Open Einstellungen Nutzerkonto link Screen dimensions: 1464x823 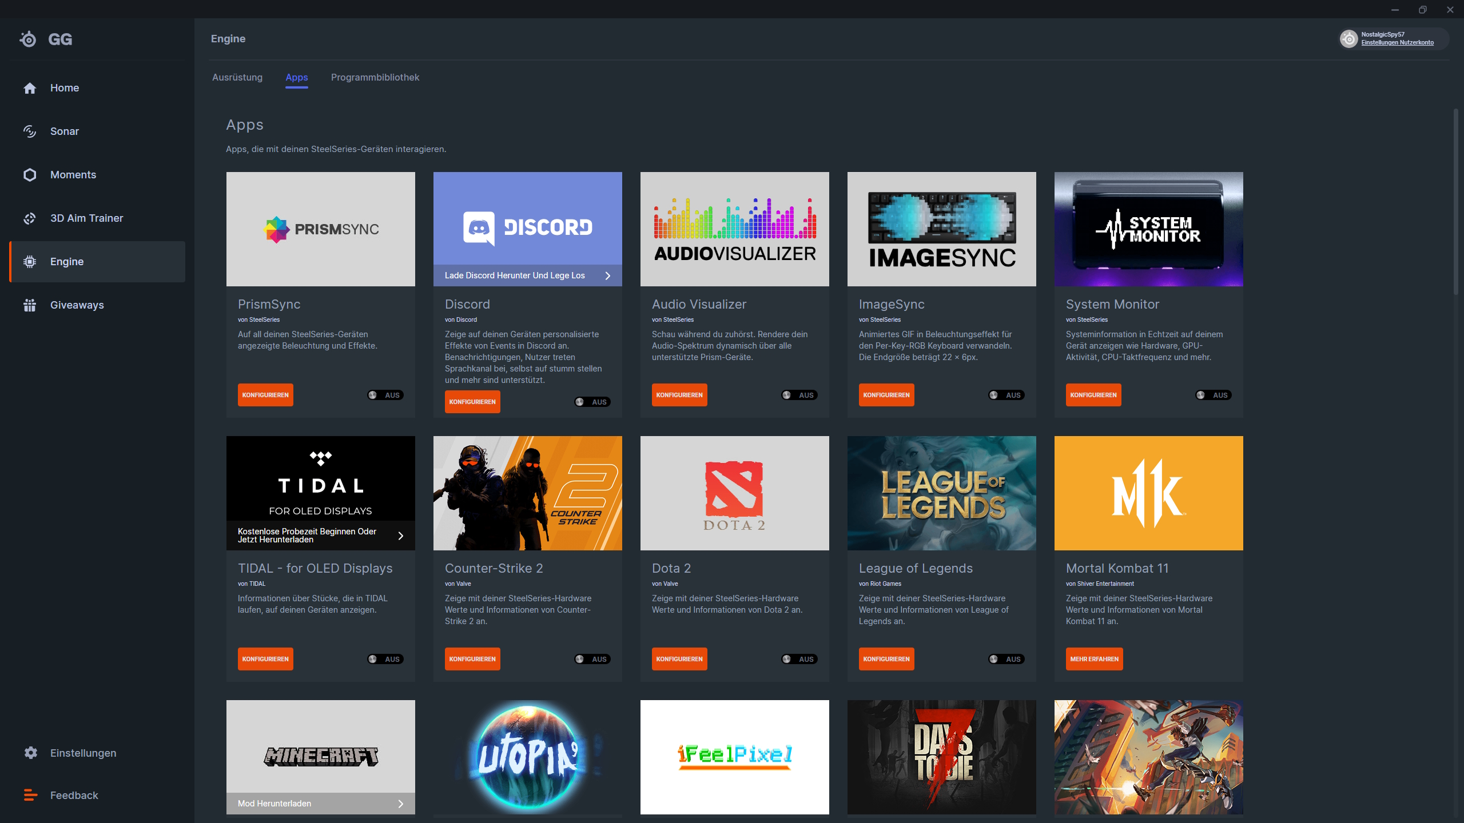[1397, 43]
